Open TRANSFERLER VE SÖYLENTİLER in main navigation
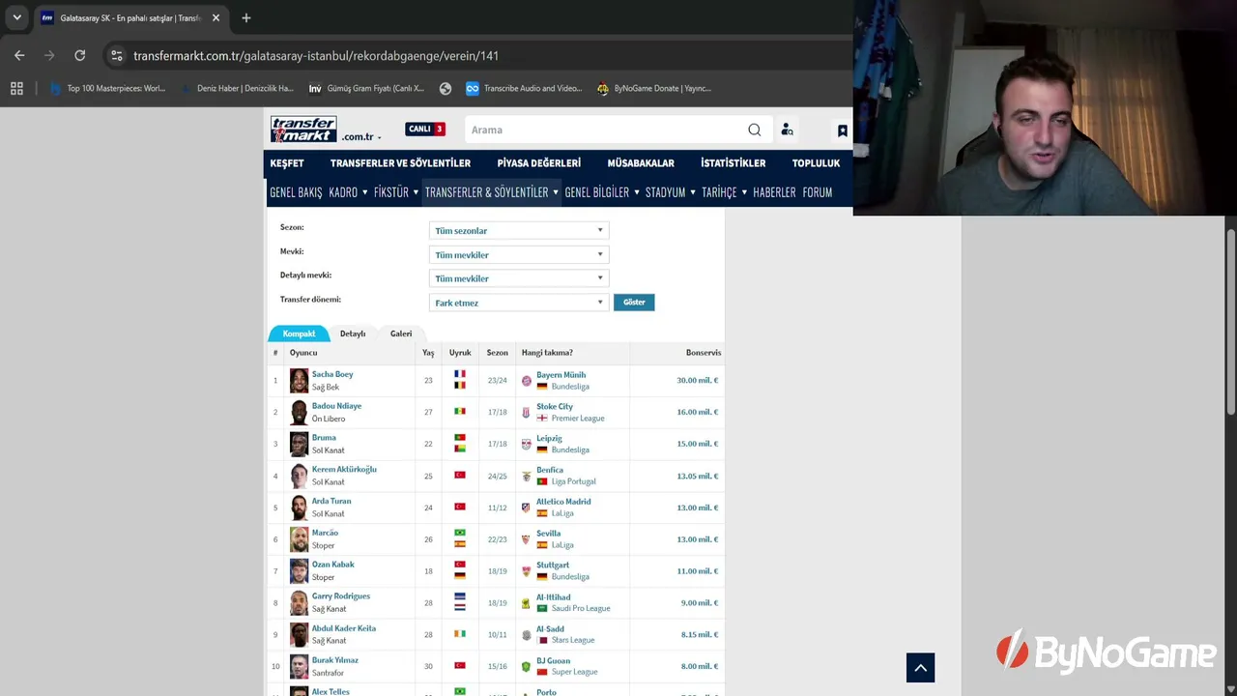This screenshot has height=696, width=1237. (400, 163)
